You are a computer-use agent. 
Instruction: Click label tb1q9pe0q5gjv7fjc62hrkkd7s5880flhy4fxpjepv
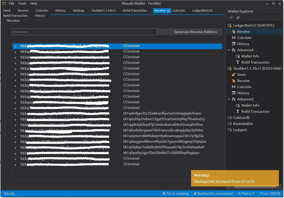pos(161,153)
